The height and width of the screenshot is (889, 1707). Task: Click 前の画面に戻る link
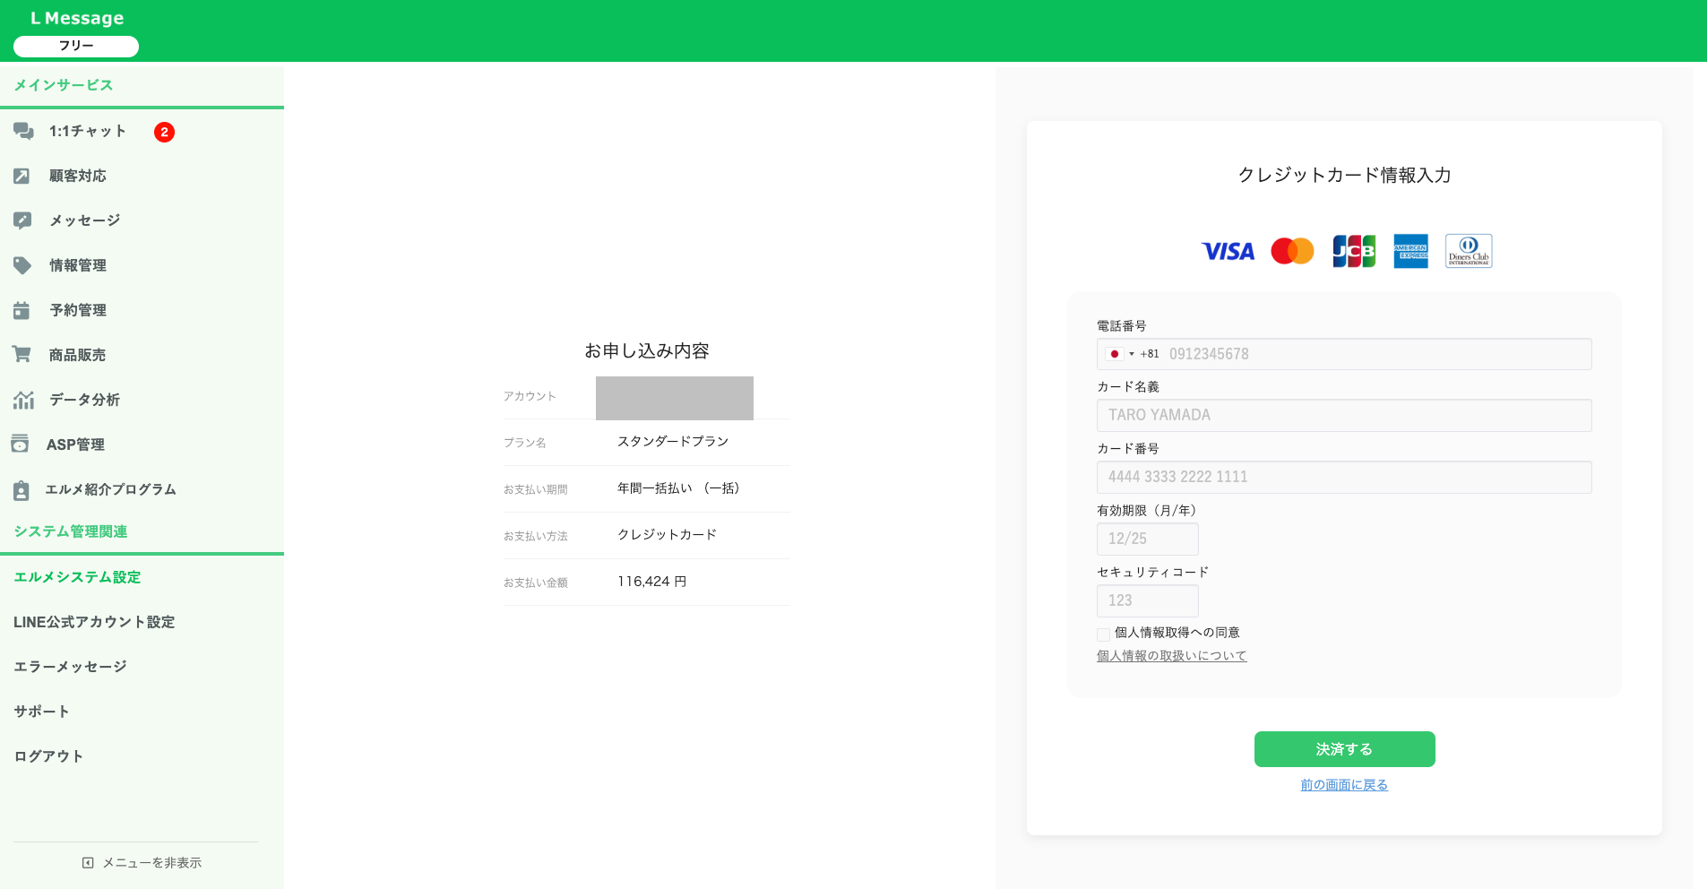(x=1344, y=785)
